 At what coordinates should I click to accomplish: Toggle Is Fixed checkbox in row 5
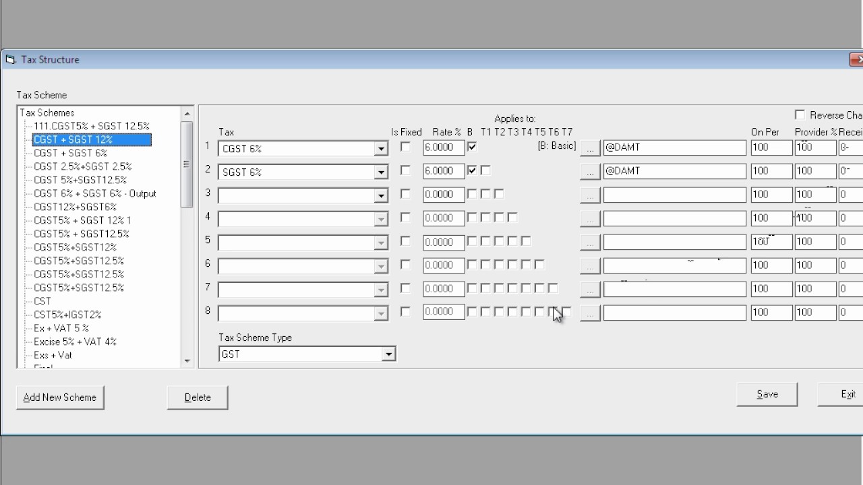point(405,241)
